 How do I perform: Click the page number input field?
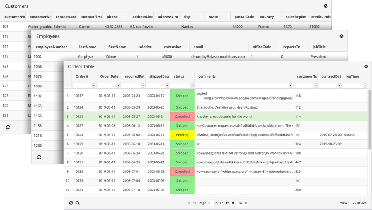click(211, 203)
